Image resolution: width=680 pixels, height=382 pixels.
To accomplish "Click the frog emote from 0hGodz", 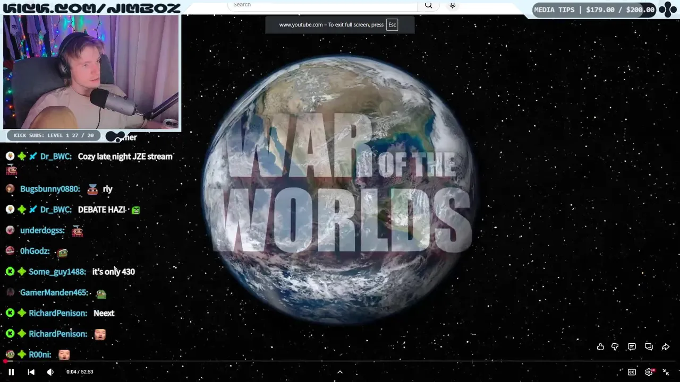I will (x=63, y=252).
